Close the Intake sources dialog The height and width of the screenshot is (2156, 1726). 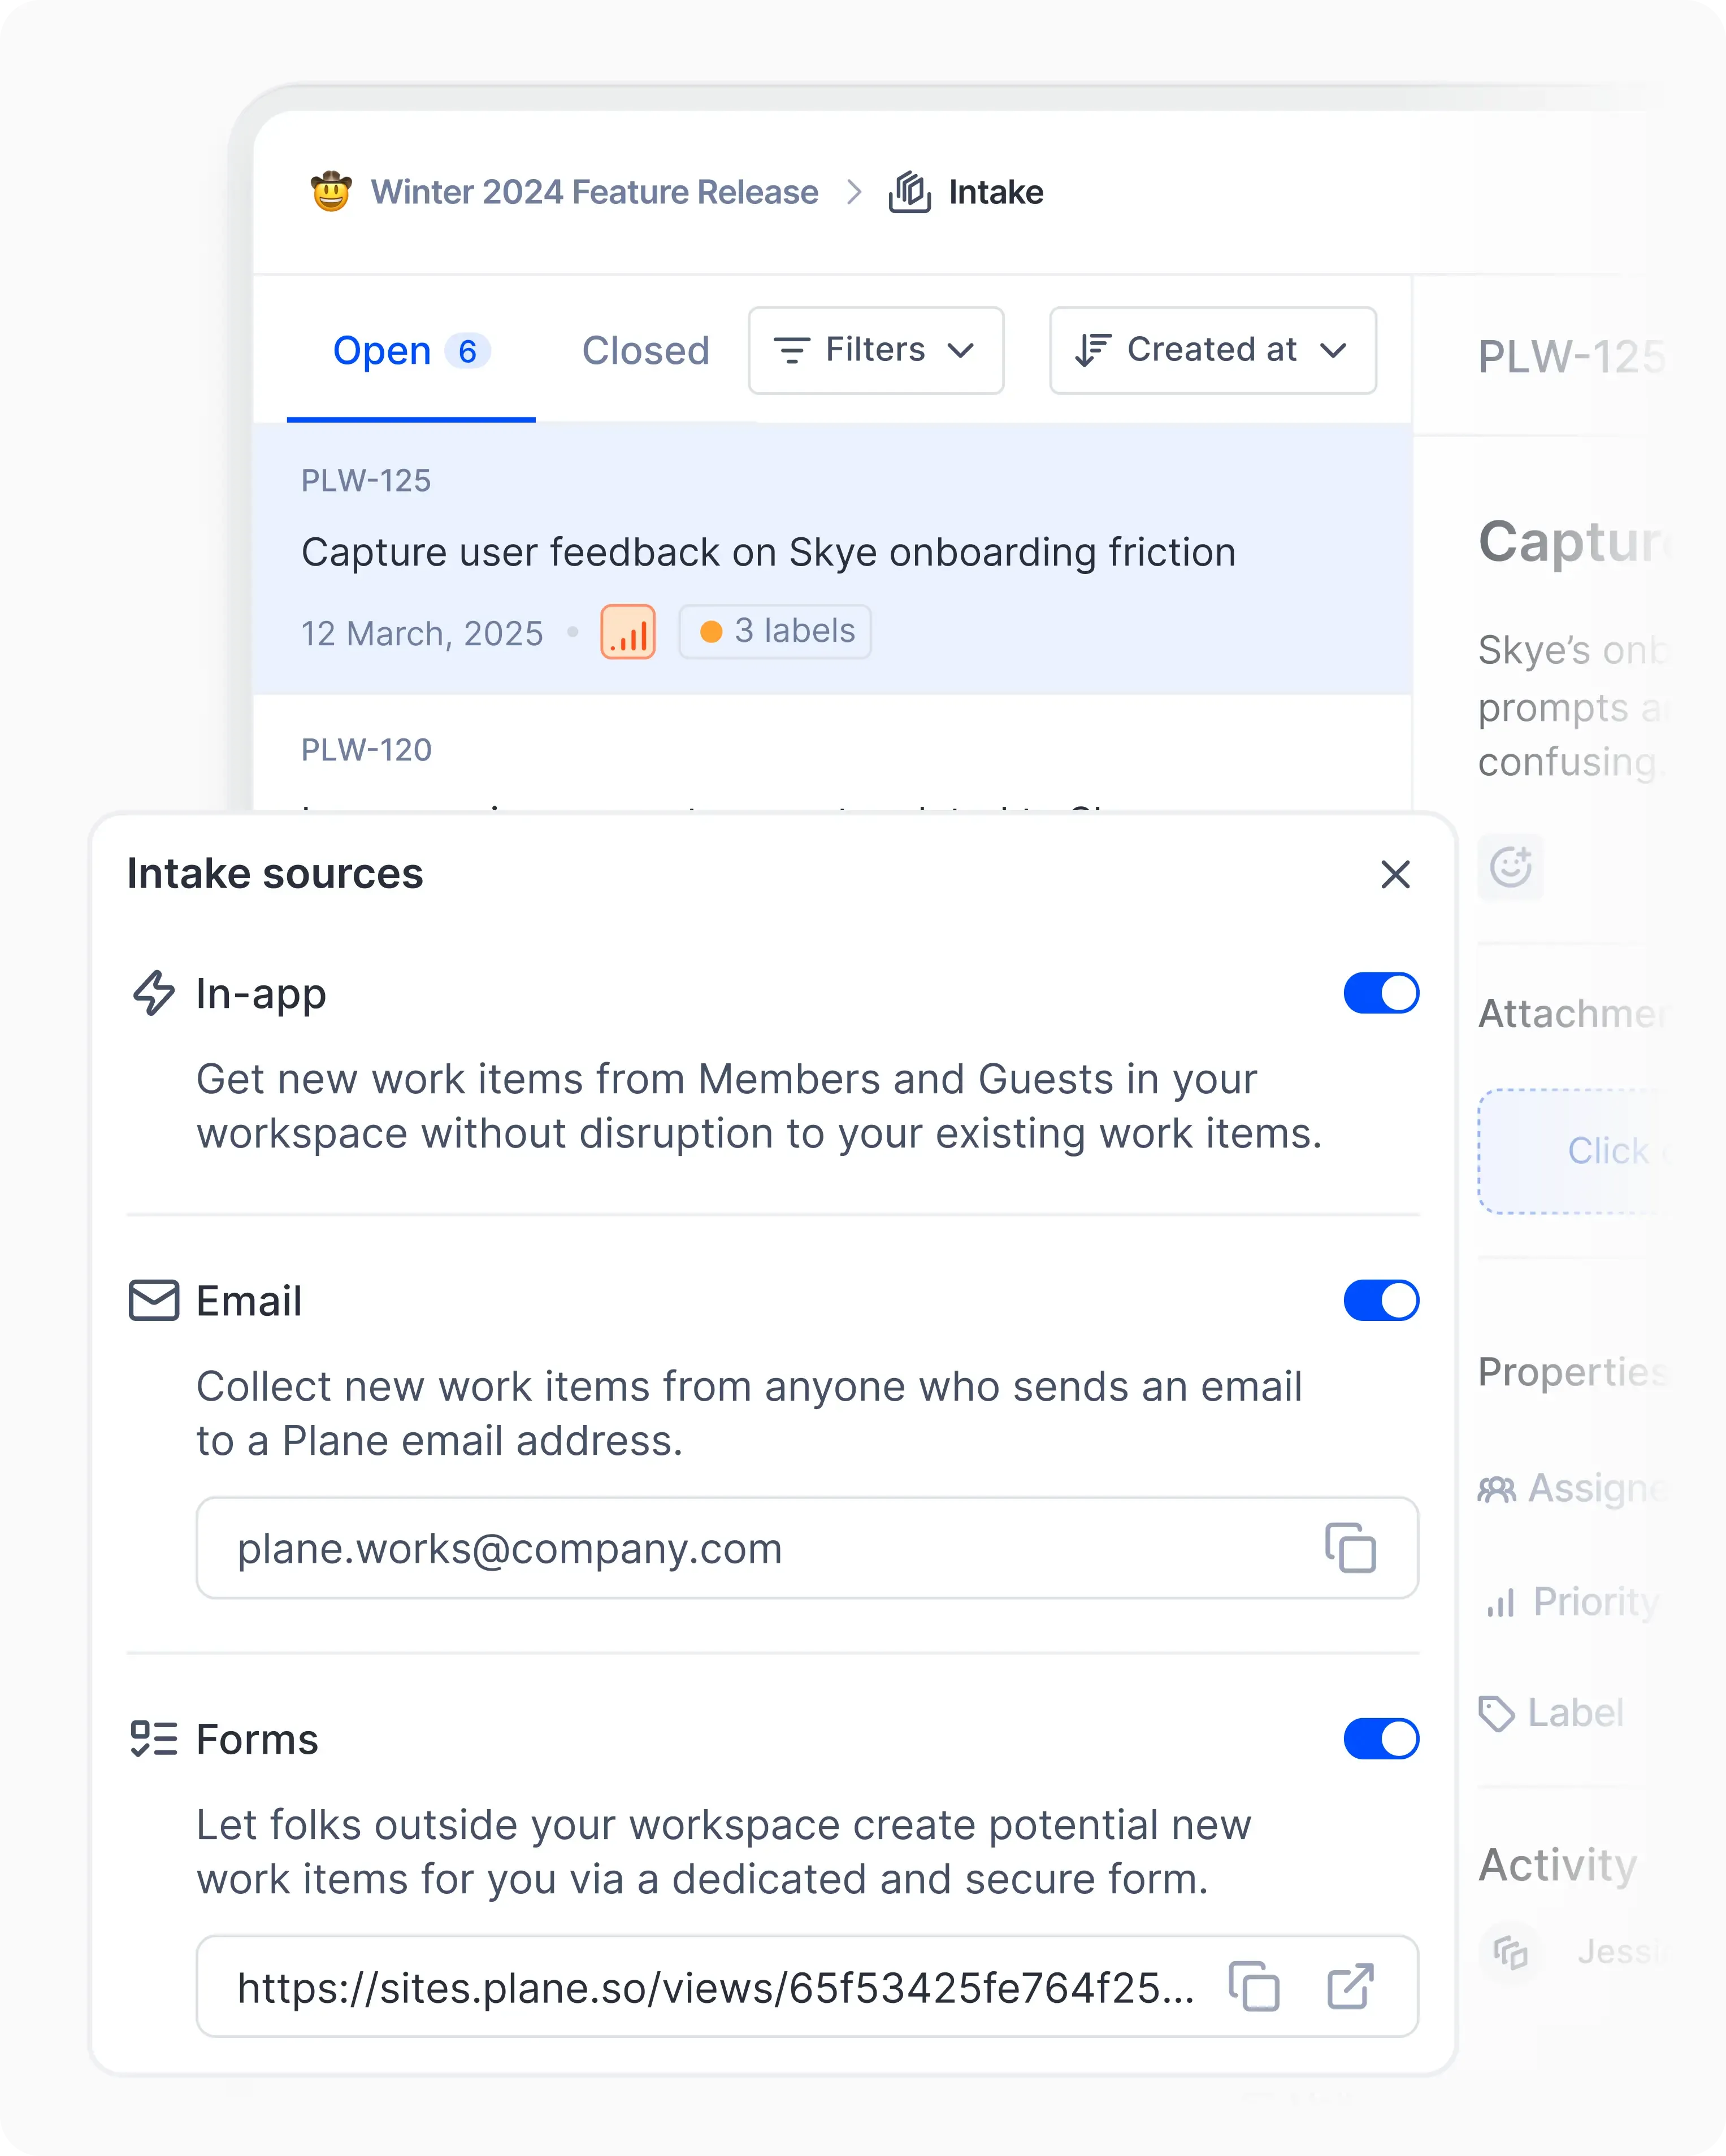pos(1395,874)
